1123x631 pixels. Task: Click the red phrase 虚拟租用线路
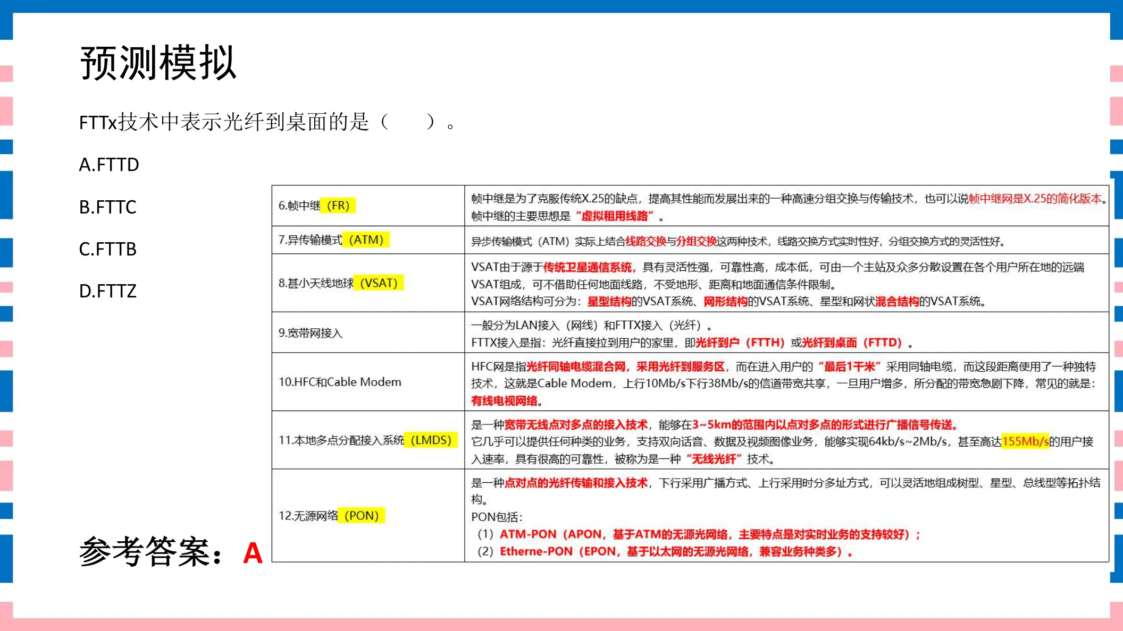[615, 216]
